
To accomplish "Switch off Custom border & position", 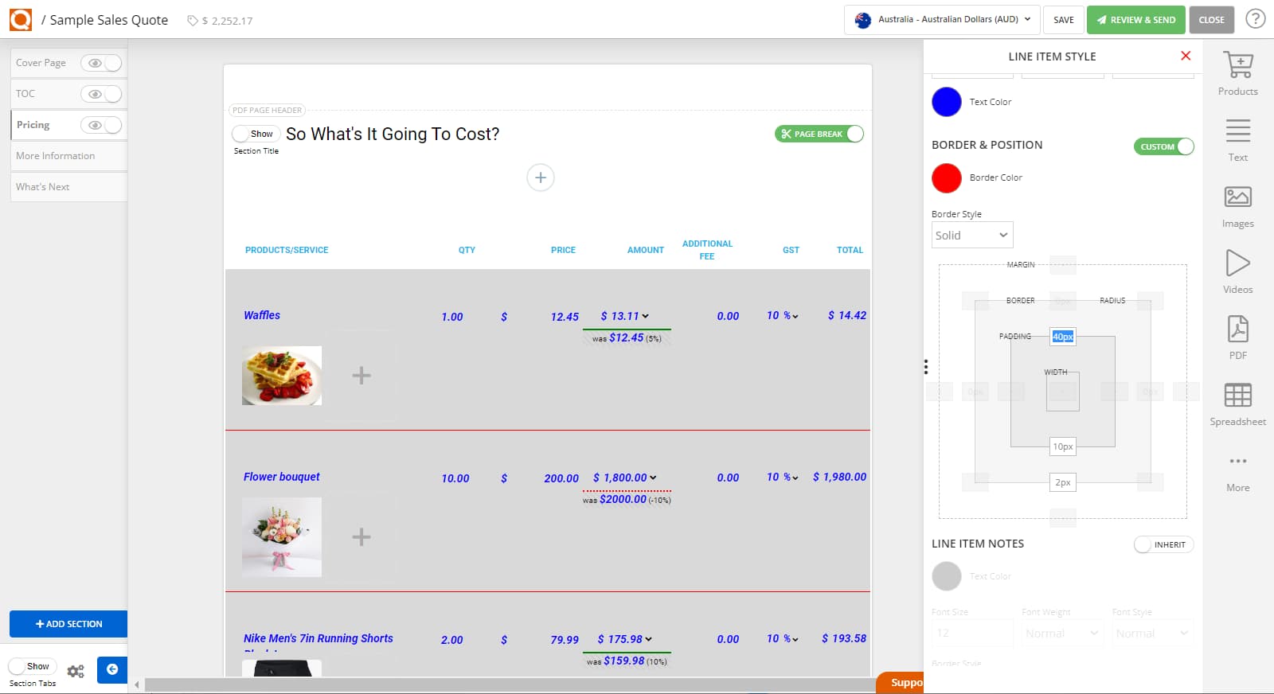I will point(1163,146).
